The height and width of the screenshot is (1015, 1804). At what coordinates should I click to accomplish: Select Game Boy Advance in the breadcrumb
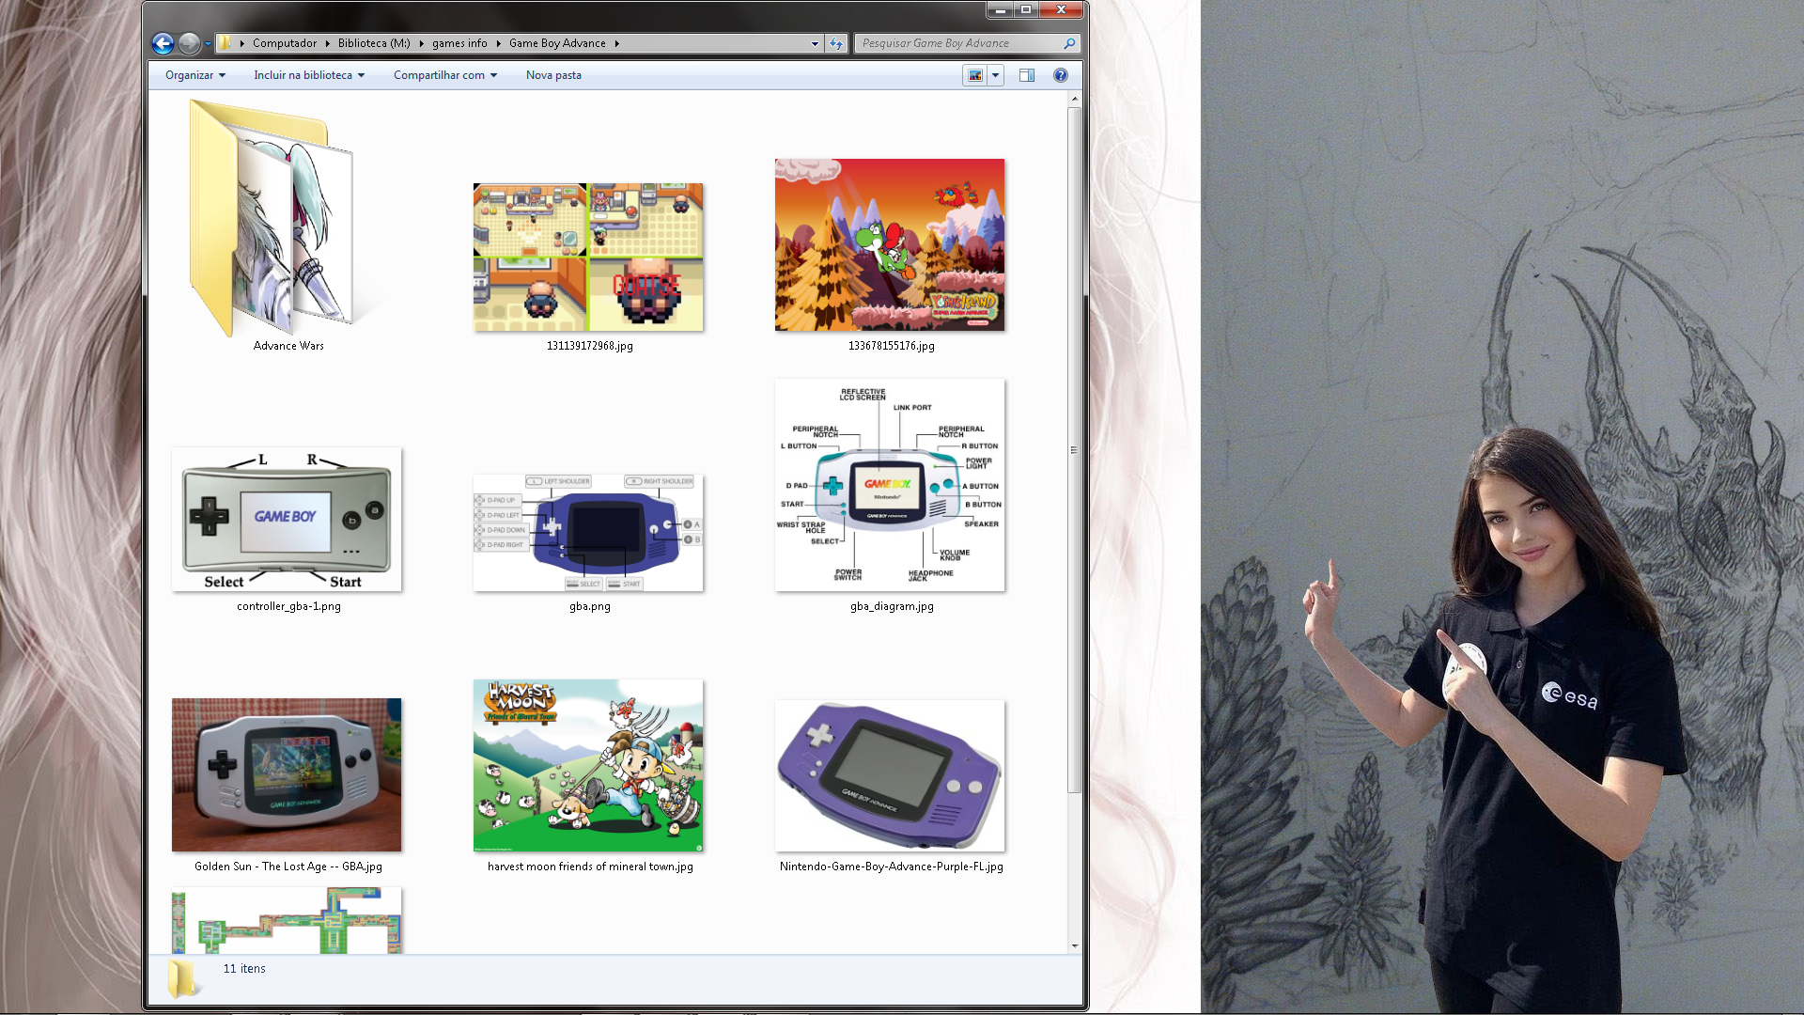coord(557,43)
